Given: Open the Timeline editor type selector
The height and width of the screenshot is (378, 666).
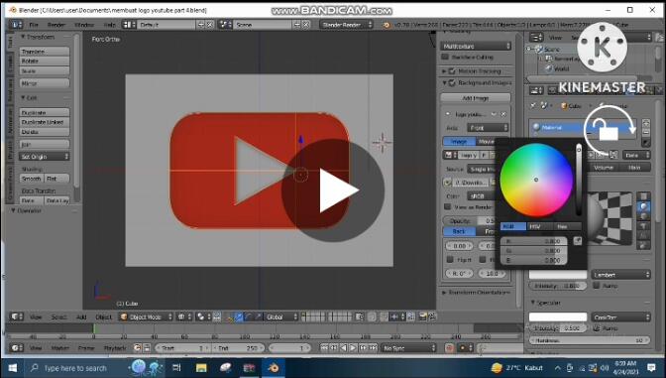Looking at the screenshot, I should (x=16, y=348).
